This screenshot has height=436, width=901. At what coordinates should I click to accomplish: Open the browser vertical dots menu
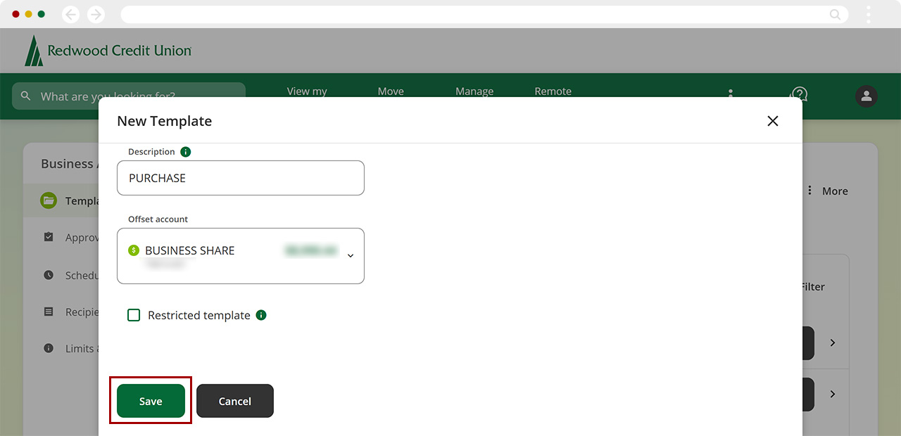point(869,14)
